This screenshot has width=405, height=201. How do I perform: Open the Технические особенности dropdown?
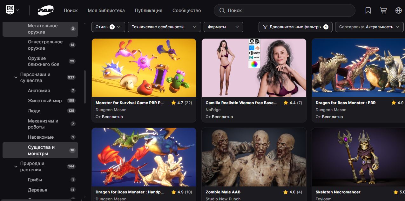[164, 27]
